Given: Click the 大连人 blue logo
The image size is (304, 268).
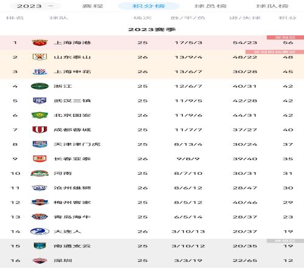Looking at the screenshot, I should click(x=40, y=231).
